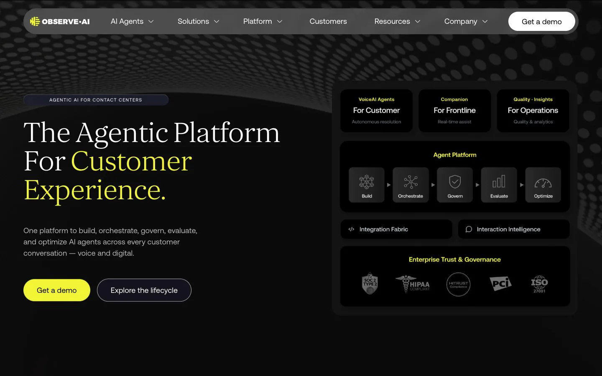The image size is (602, 376).
Task: Click the Agent Platform heading
Action: [x=455, y=155]
